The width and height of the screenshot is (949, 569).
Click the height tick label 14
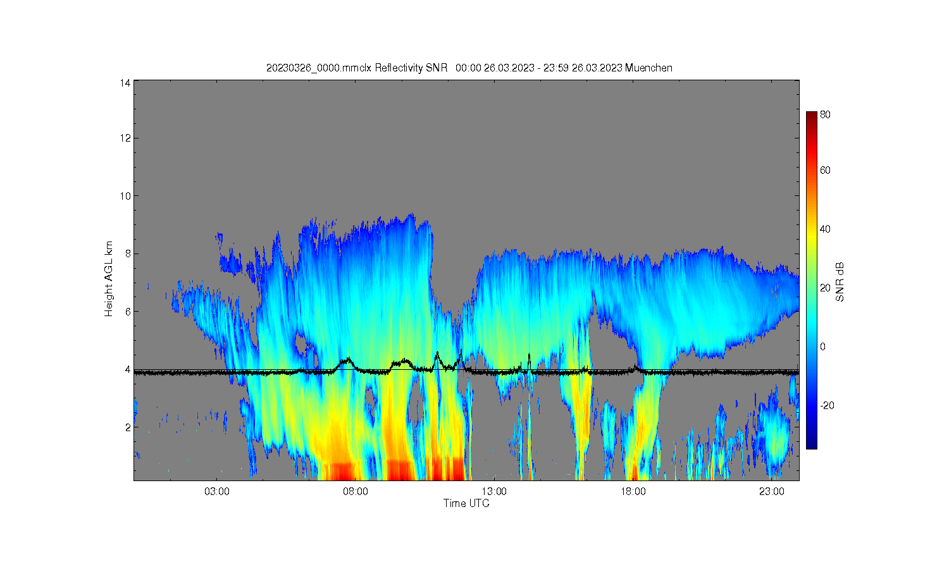[x=125, y=82]
